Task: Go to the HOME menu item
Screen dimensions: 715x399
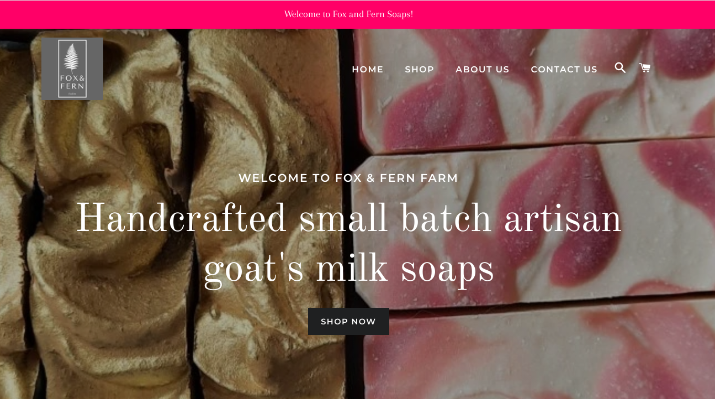Action: coord(368,70)
